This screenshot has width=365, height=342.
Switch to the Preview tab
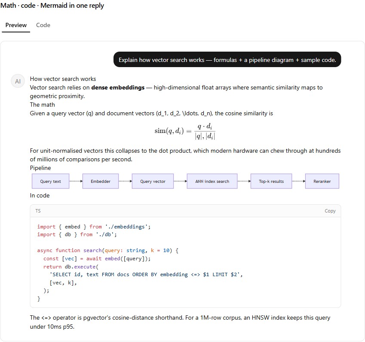coord(16,25)
